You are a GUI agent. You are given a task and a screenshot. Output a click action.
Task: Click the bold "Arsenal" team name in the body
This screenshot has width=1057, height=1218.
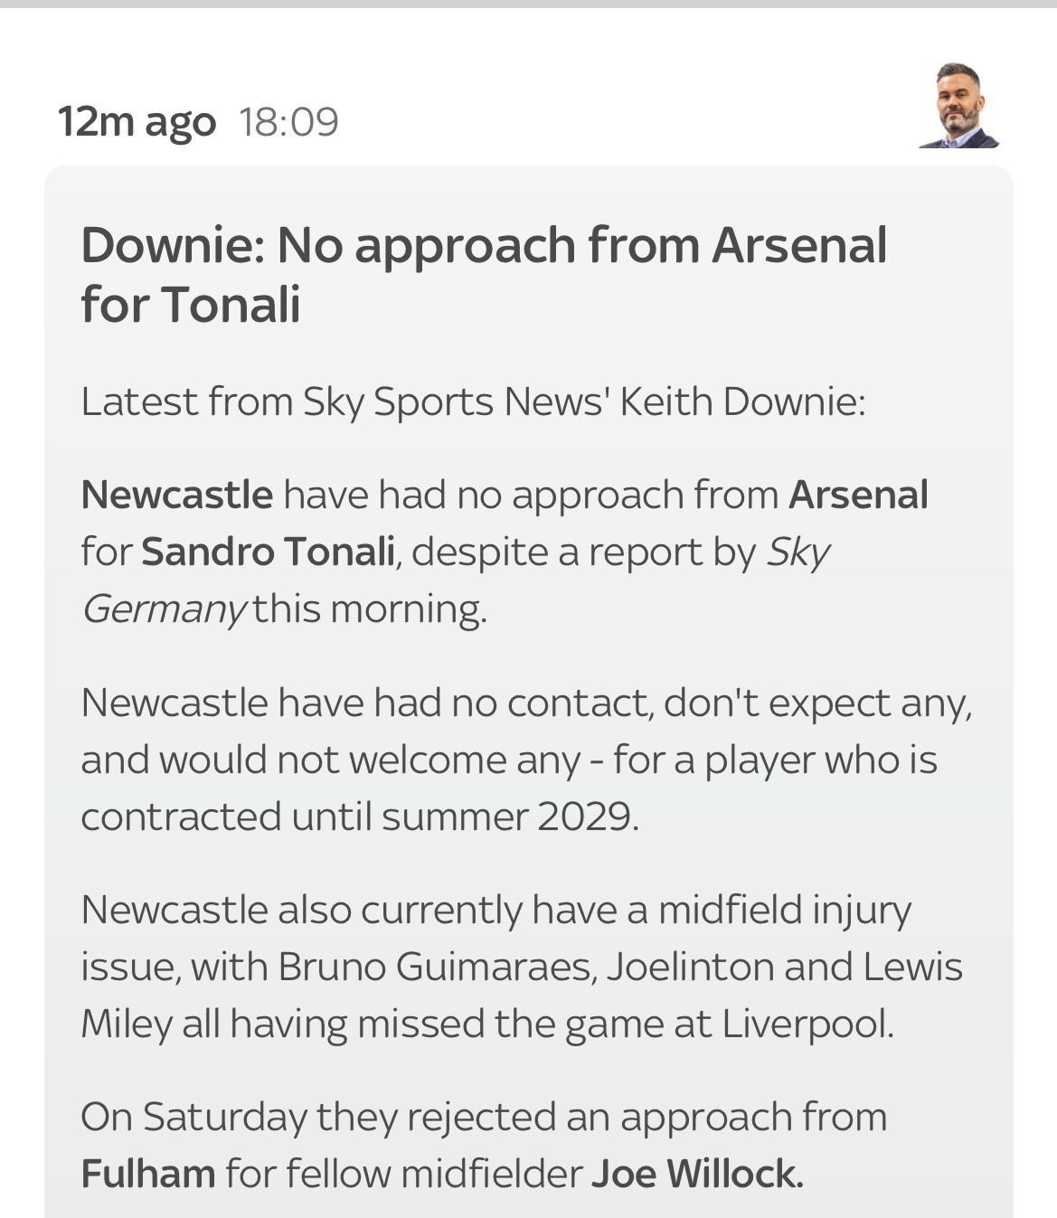coord(858,495)
